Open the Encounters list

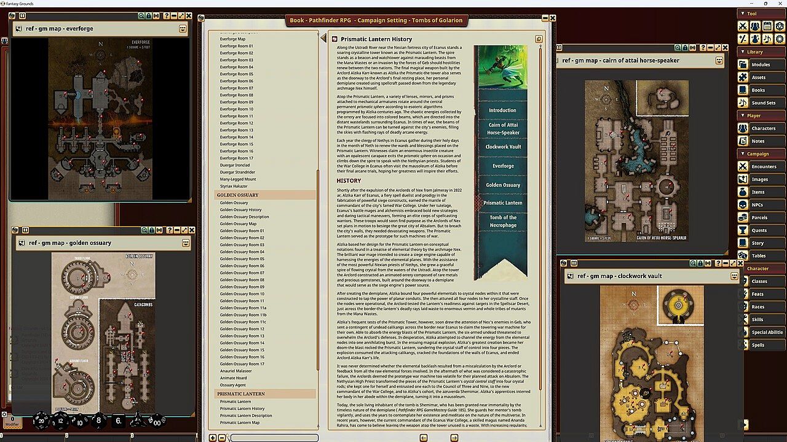point(764,166)
